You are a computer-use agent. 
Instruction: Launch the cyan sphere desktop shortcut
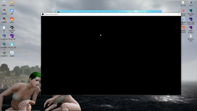[x=12, y=45]
